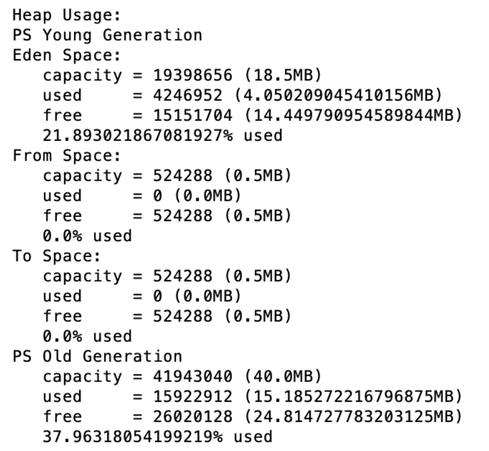Click To Space 0.0% used line
489x451 pixels.
87,337
